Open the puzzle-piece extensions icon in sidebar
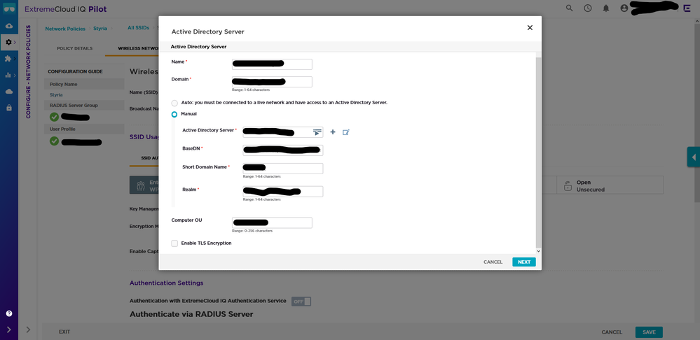700x340 pixels. [8, 58]
